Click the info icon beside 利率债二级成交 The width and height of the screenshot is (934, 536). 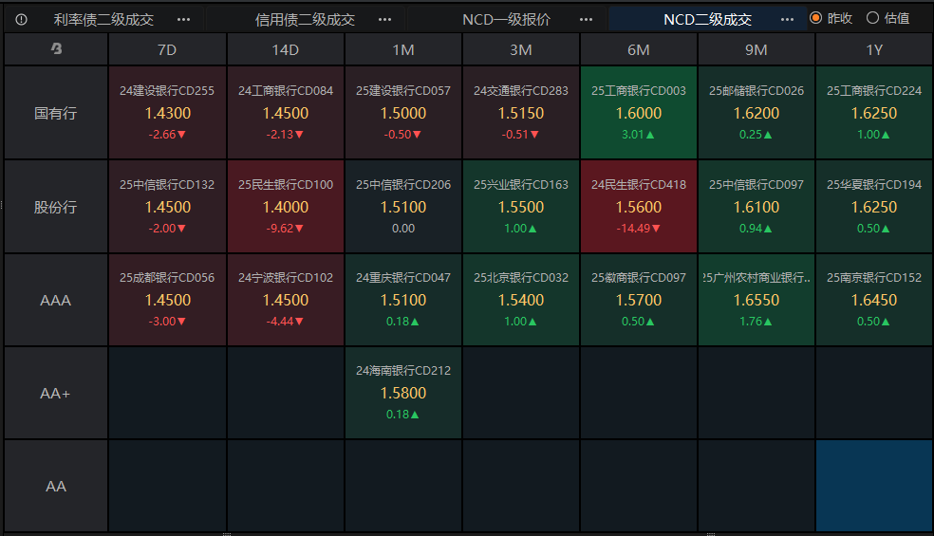(21, 20)
